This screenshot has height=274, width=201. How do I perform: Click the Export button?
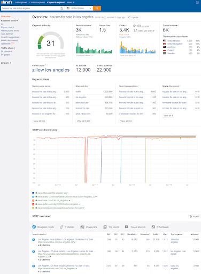(194, 216)
